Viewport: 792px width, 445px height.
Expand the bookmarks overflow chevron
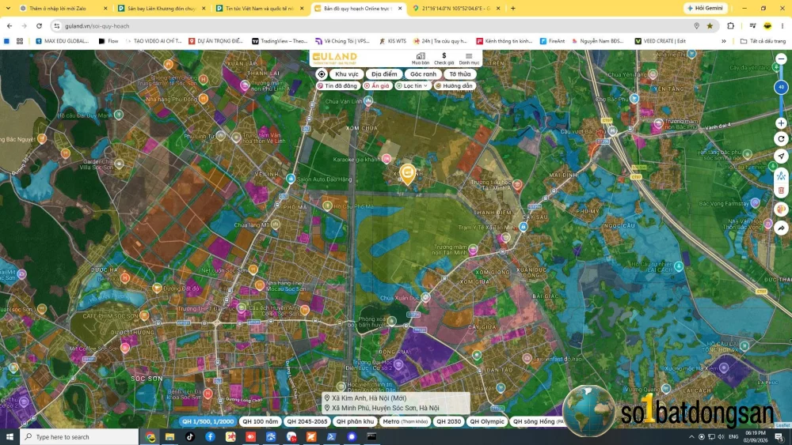point(723,41)
